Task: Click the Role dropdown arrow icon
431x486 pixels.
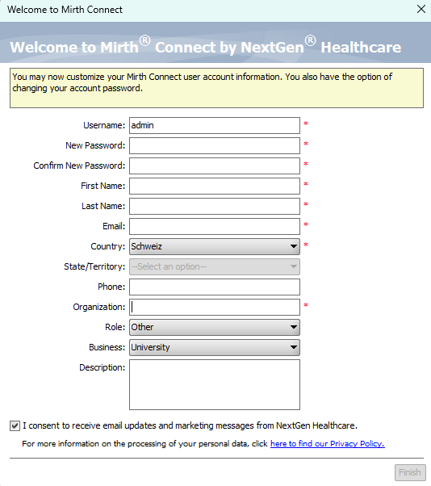Action: click(294, 327)
